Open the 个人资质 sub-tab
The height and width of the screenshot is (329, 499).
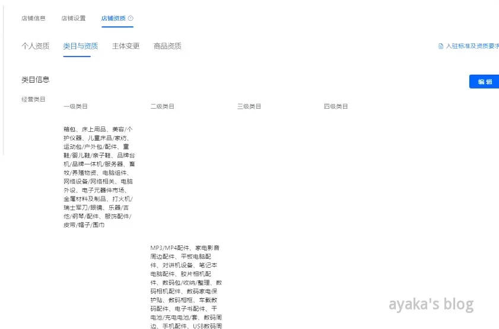coord(36,46)
